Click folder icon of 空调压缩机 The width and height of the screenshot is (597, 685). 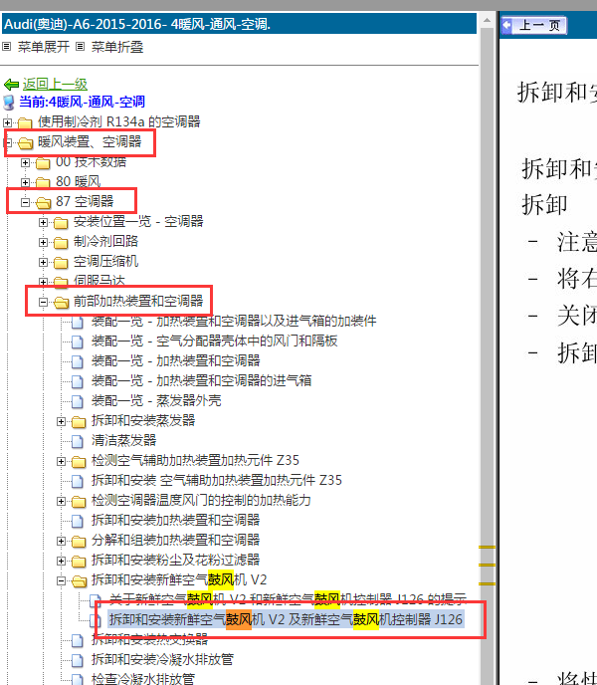coord(61,262)
